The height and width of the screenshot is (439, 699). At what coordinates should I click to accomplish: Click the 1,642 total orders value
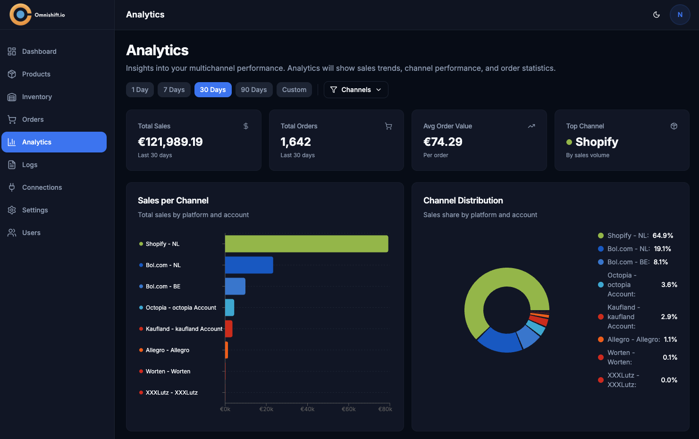coord(296,142)
